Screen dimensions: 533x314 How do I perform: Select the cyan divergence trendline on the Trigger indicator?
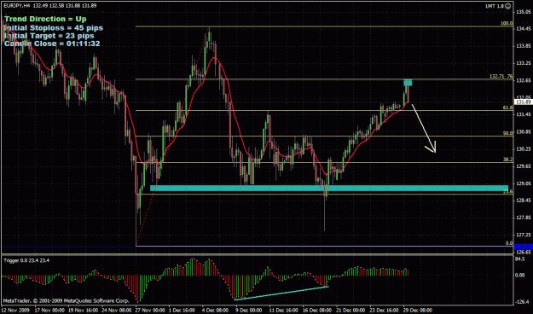(281, 294)
